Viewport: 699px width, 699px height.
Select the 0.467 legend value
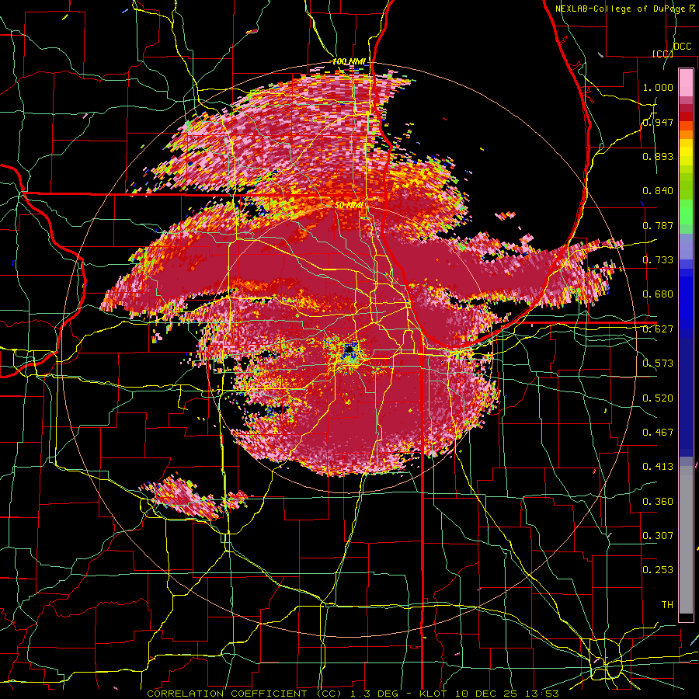[658, 433]
